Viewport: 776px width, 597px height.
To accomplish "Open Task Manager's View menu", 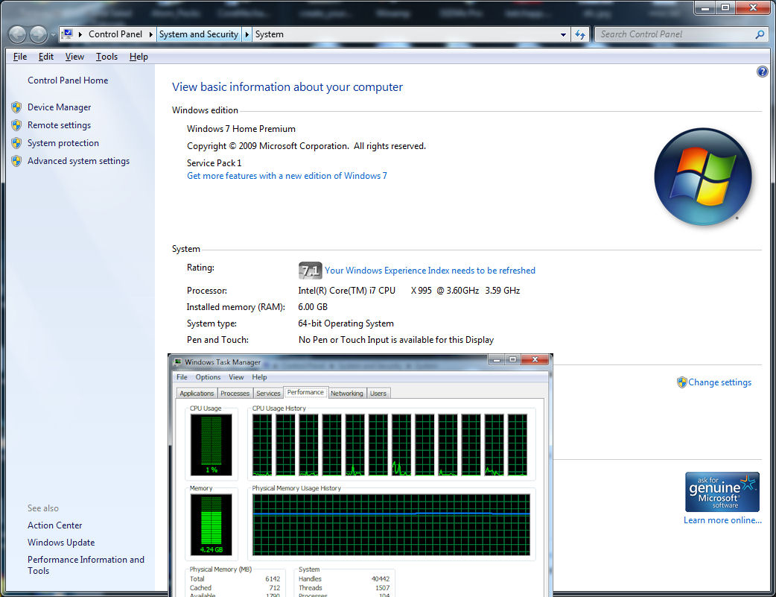I will 236,377.
